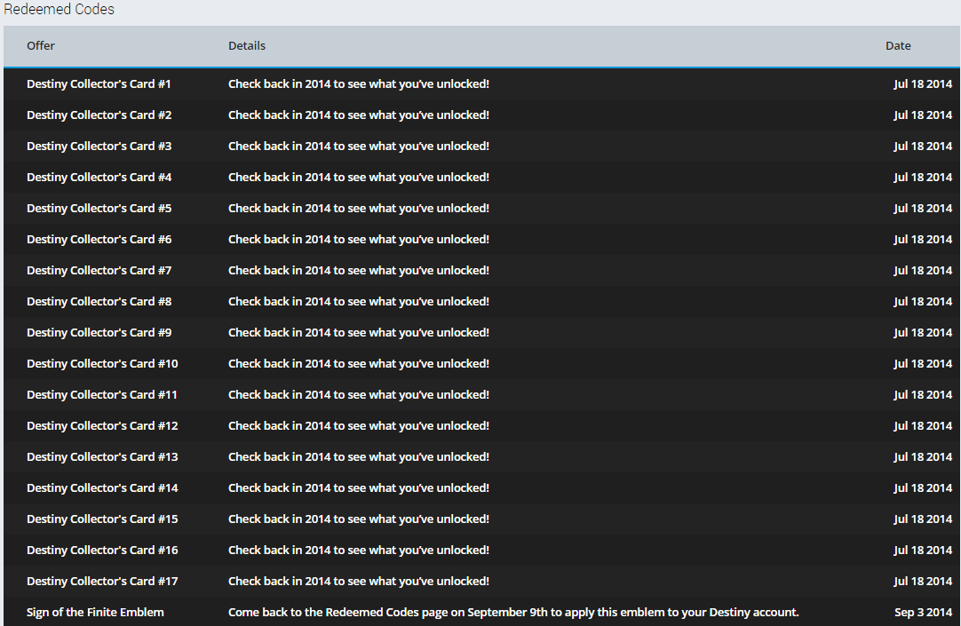The image size is (961, 626).
Task: Click the Details column header
Action: [247, 46]
